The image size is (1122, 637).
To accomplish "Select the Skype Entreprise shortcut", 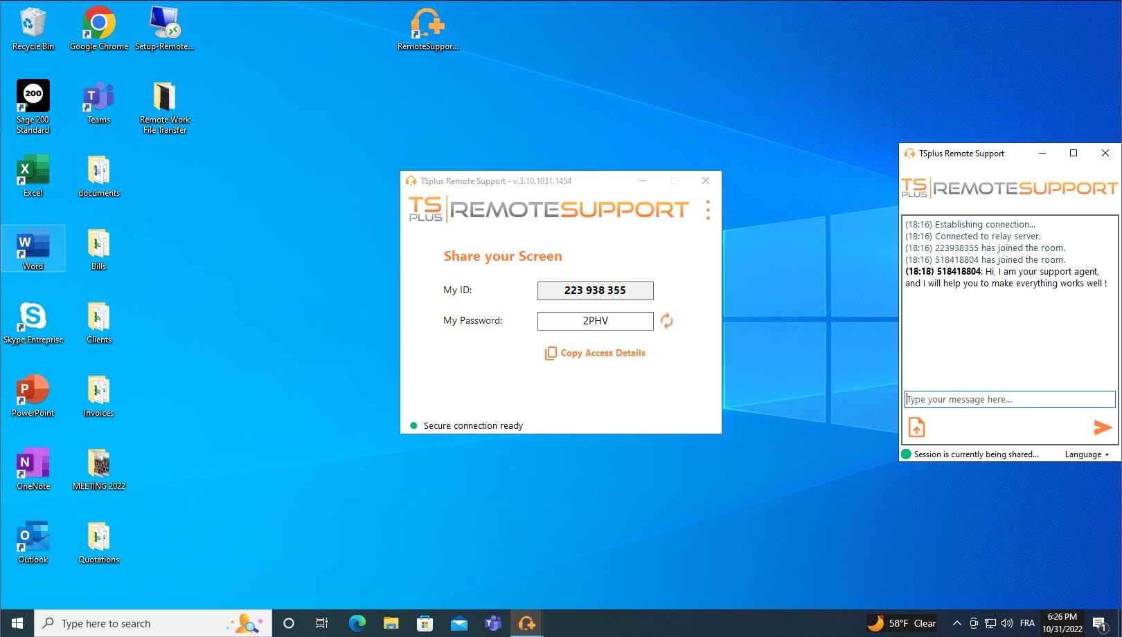I will [x=33, y=322].
